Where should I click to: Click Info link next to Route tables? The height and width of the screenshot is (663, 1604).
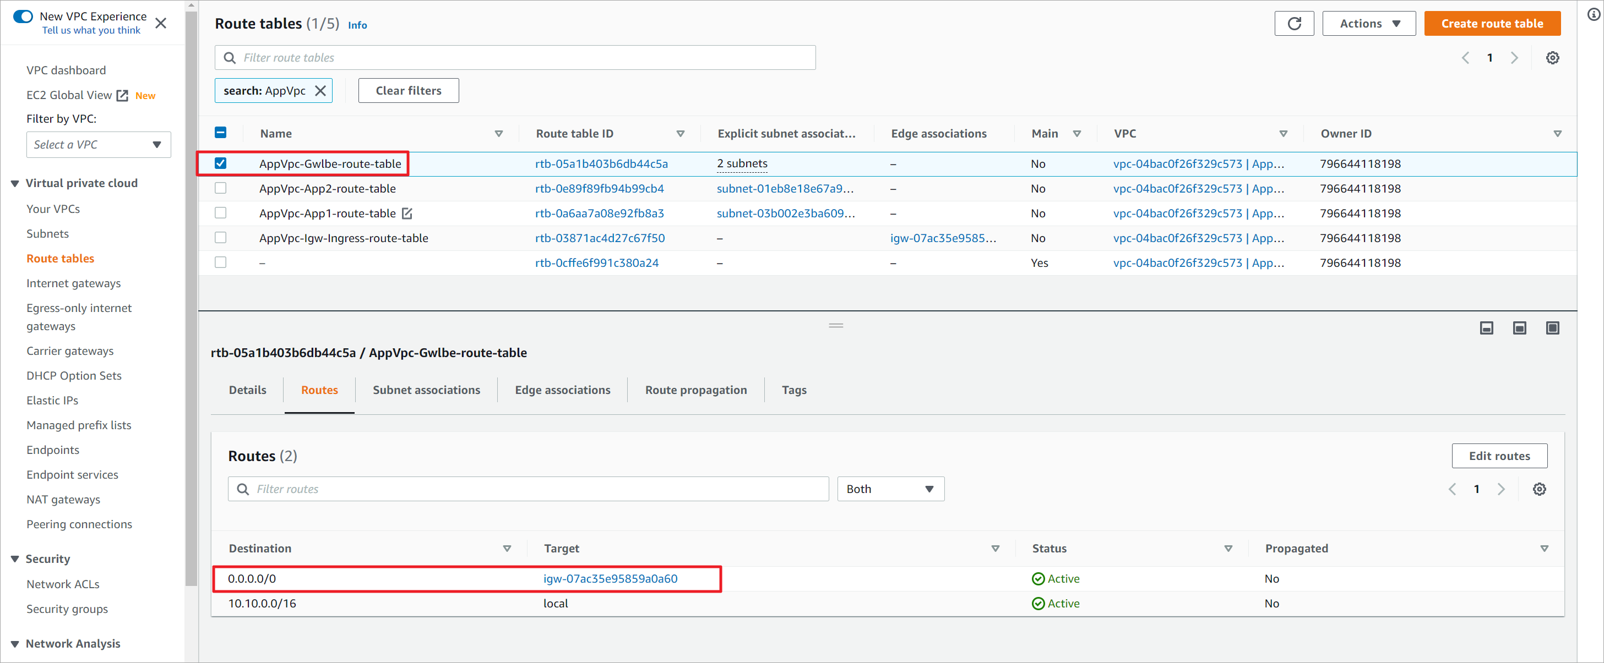(x=357, y=25)
